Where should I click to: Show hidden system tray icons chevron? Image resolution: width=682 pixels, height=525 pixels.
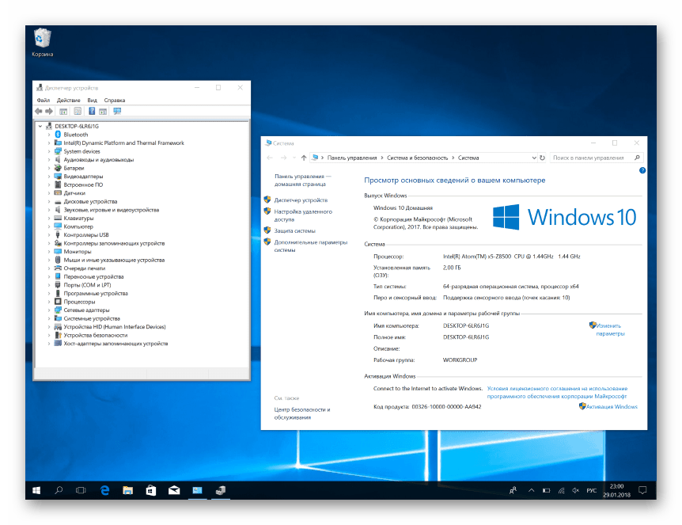click(x=532, y=491)
